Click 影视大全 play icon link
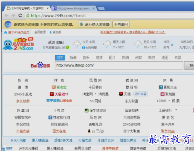The width and height of the screenshot is (194, 151). point(168,87)
